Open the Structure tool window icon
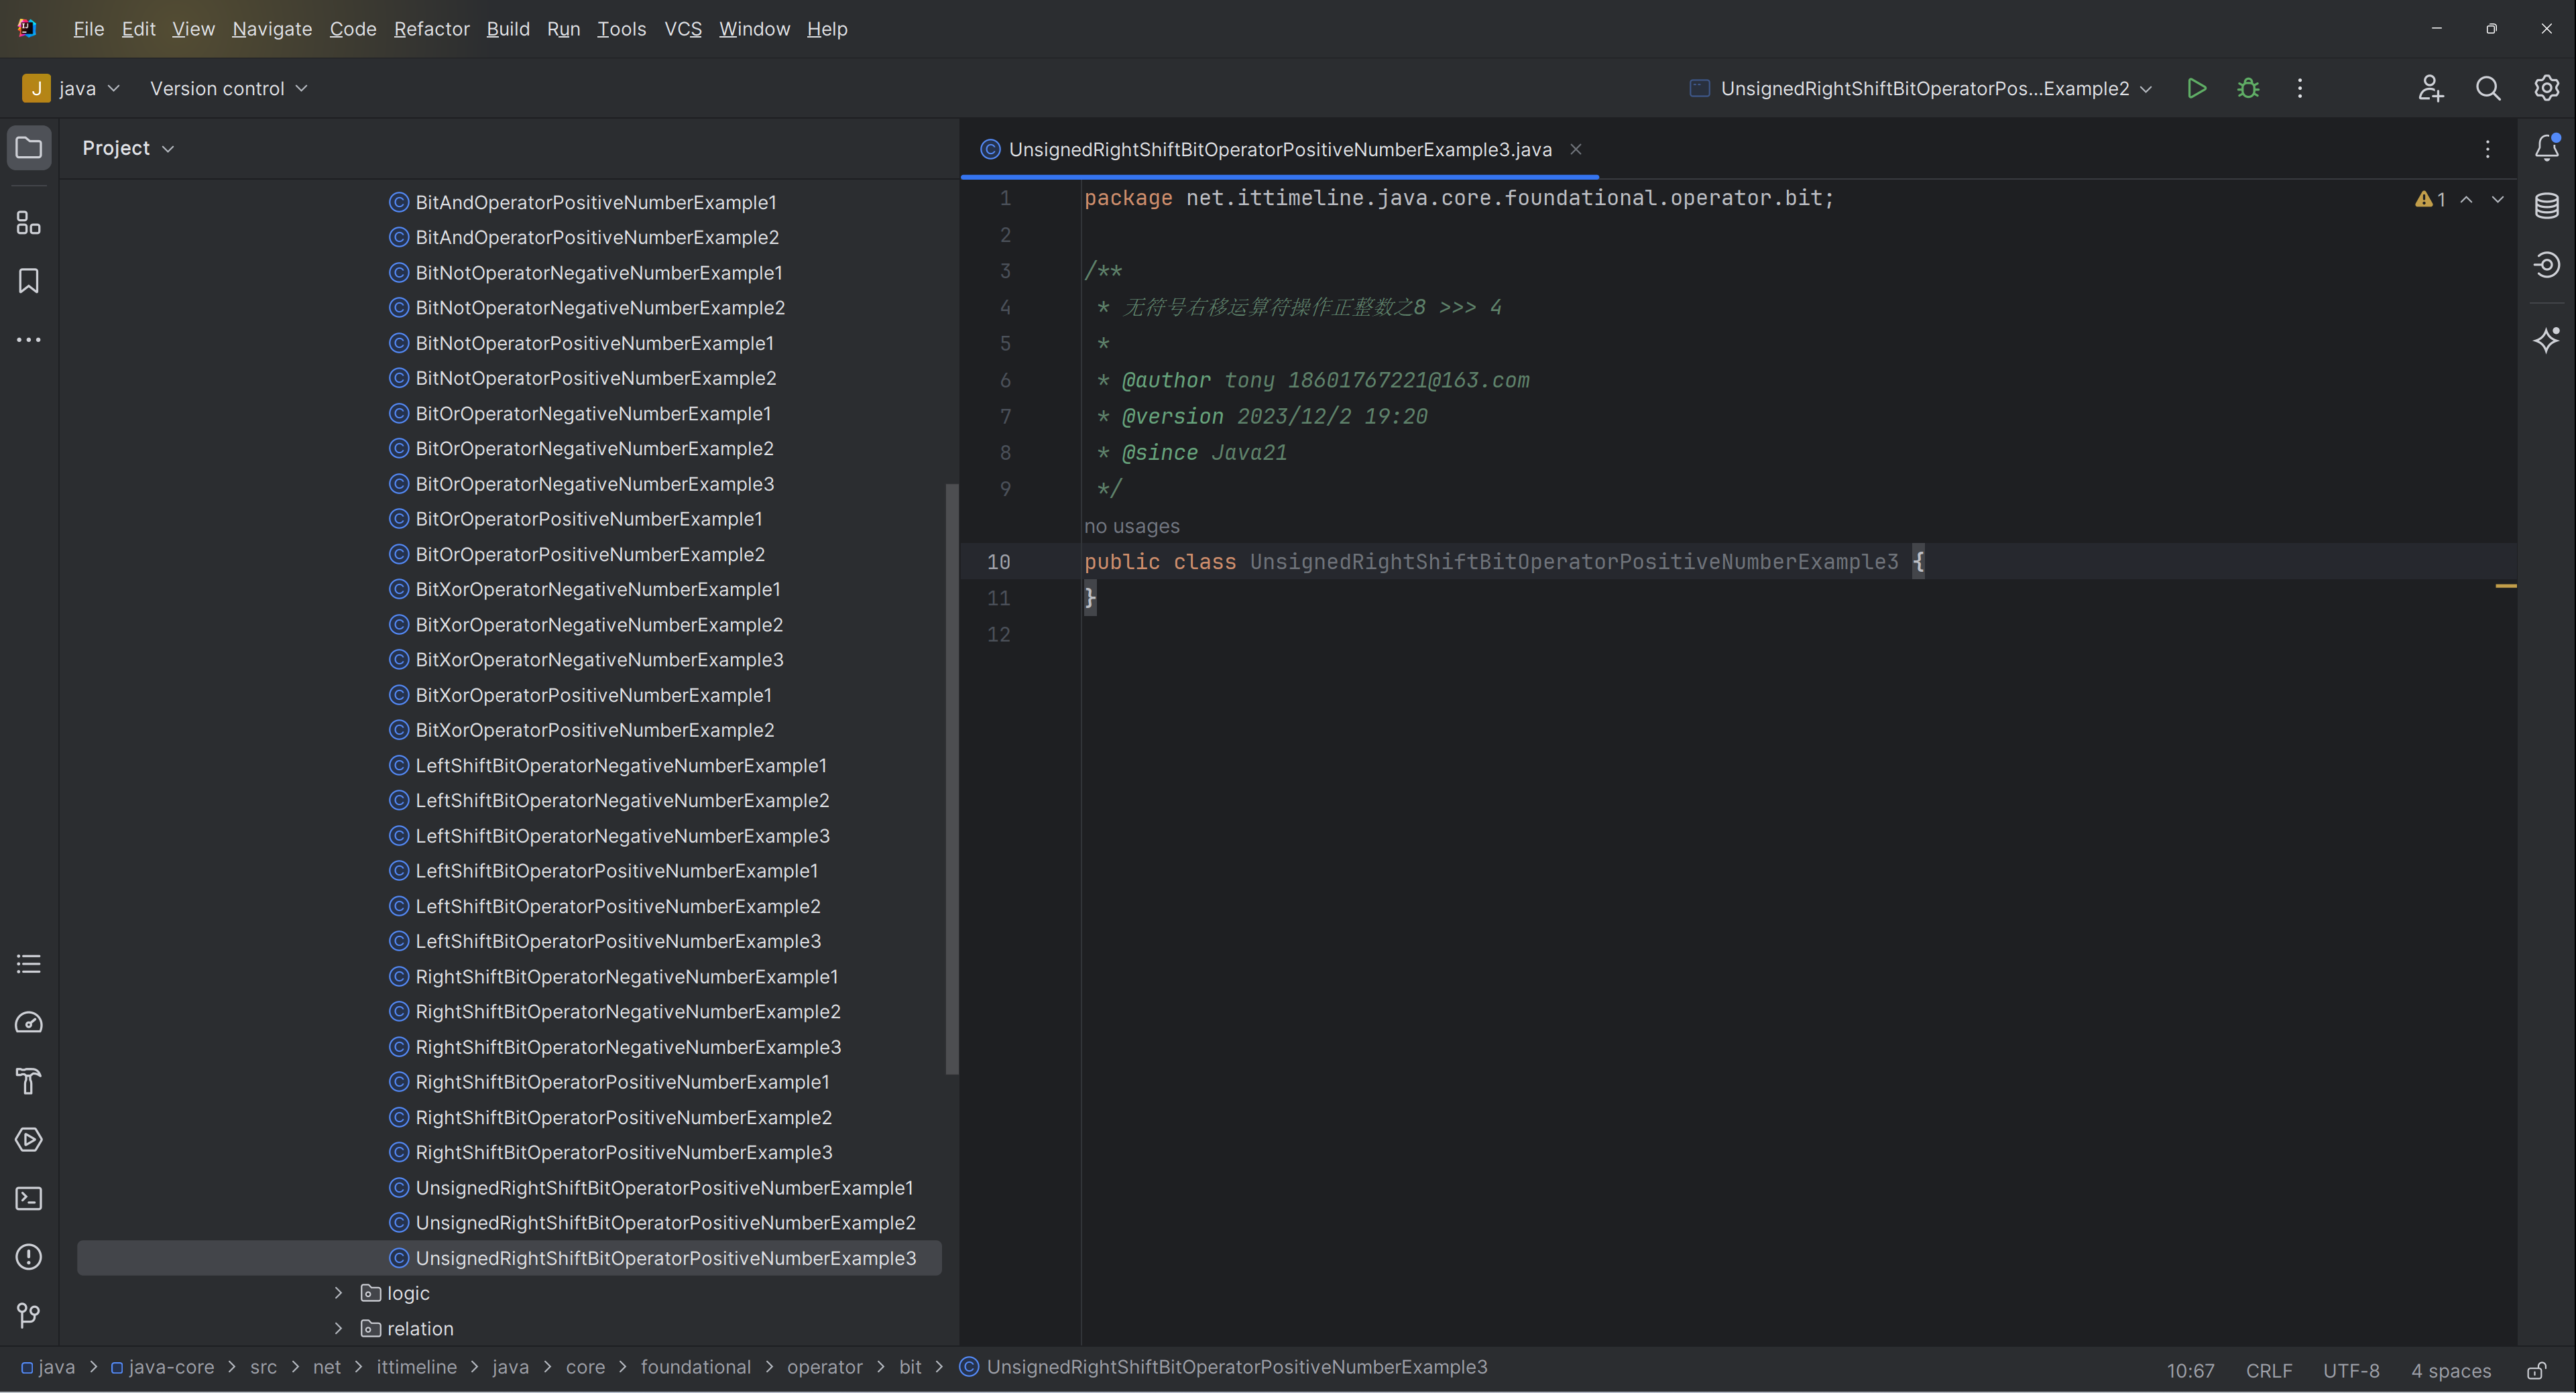The image size is (2576, 1393). [29, 222]
